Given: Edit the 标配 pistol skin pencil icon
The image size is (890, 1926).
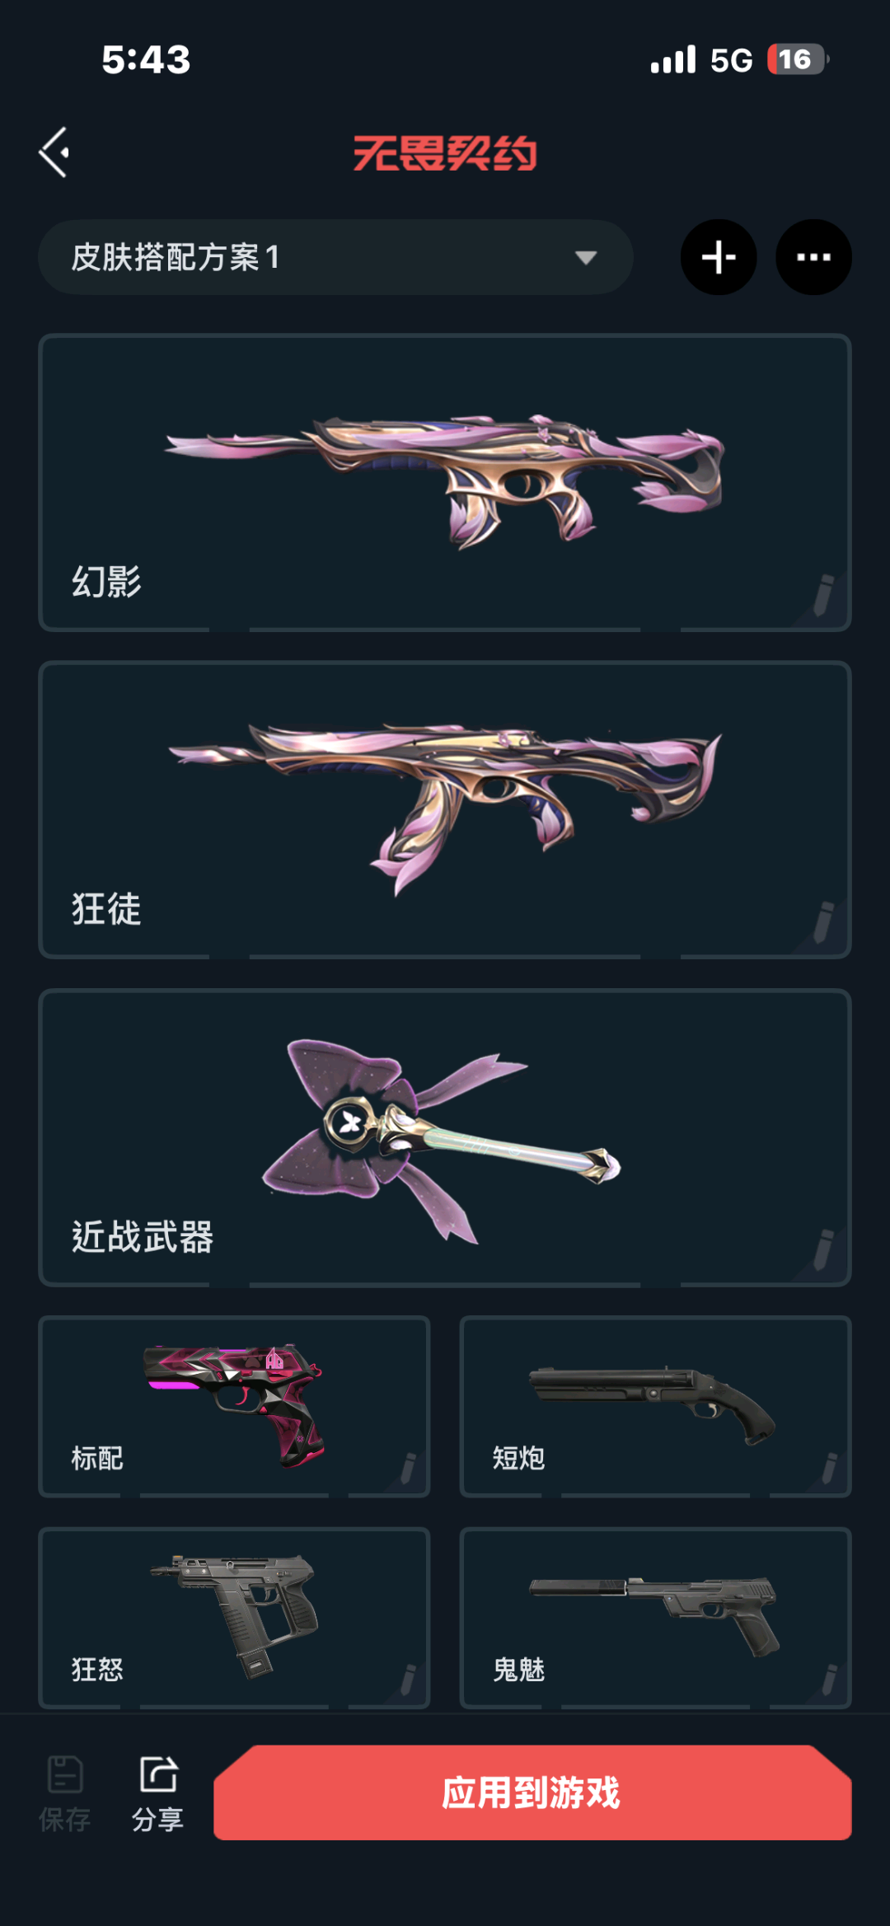Looking at the screenshot, I should tap(408, 1469).
